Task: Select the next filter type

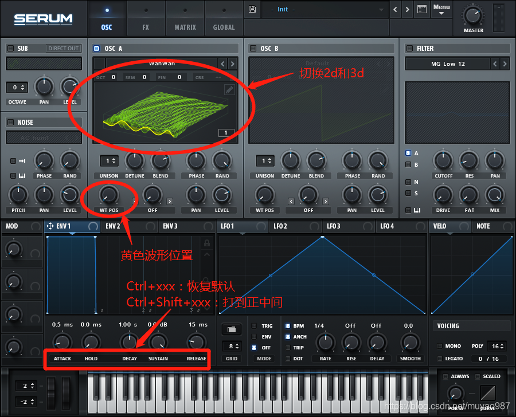Action: pyautogui.click(x=505, y=64)
